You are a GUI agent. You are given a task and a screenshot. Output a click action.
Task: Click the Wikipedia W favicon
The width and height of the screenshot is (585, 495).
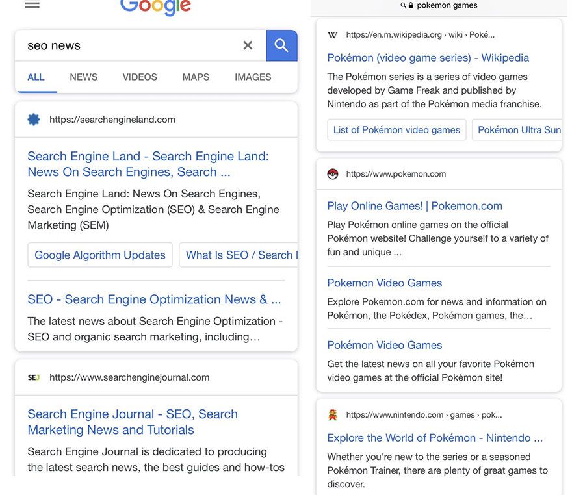(333, 35)
